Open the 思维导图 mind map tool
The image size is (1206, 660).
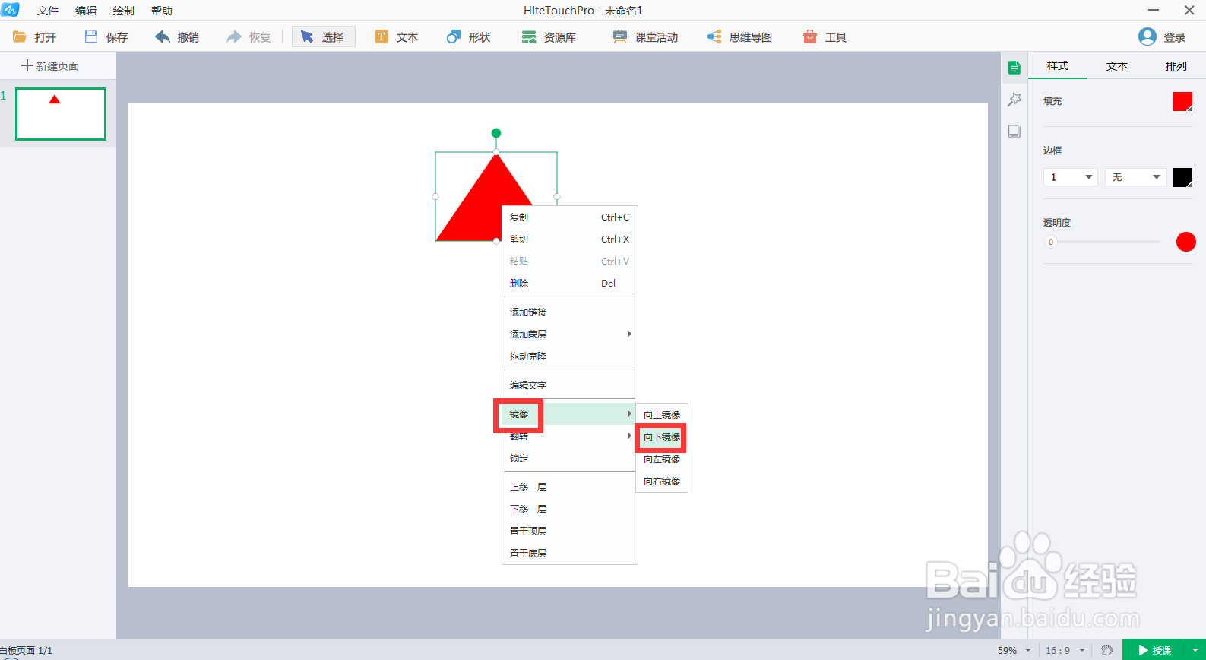tap(739, 37)
